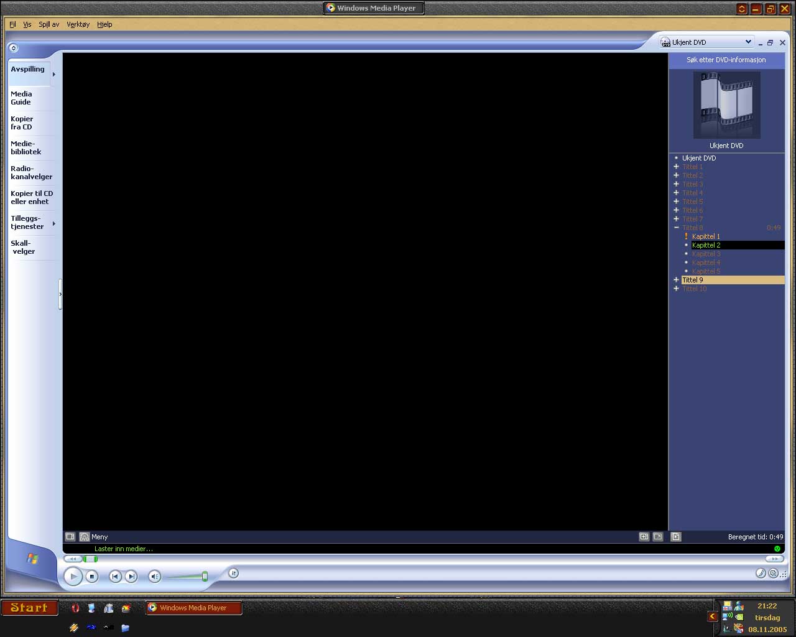The height and width of the screenshot is (637, 796).
Task: Expand Tittel 7 in the DVD tree
Action: 676,219
